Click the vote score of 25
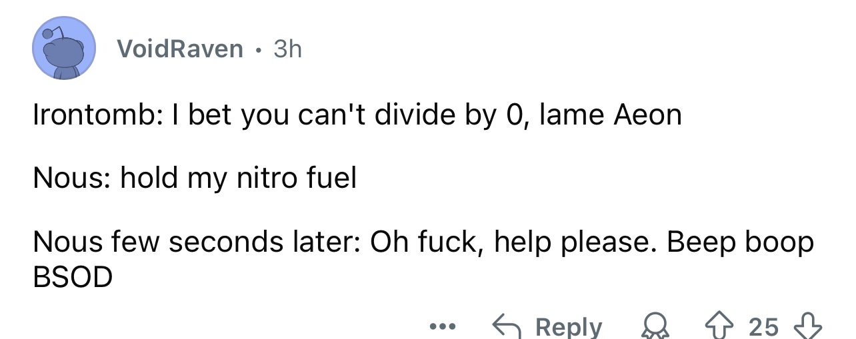 pyautogui.click(x=763, y=326)
